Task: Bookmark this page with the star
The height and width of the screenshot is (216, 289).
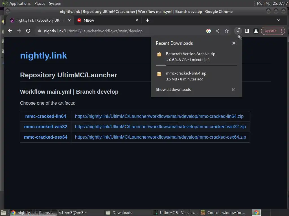Action: click(227, 31)
